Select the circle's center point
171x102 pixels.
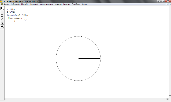point(78,59)
